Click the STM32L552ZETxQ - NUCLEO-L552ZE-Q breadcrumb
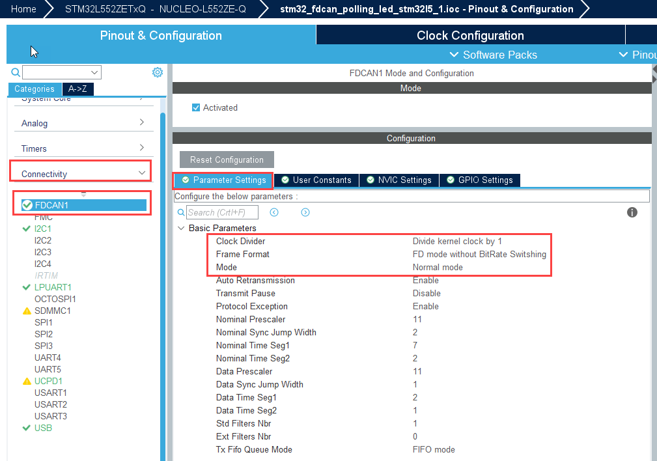 tap(156, 9)
